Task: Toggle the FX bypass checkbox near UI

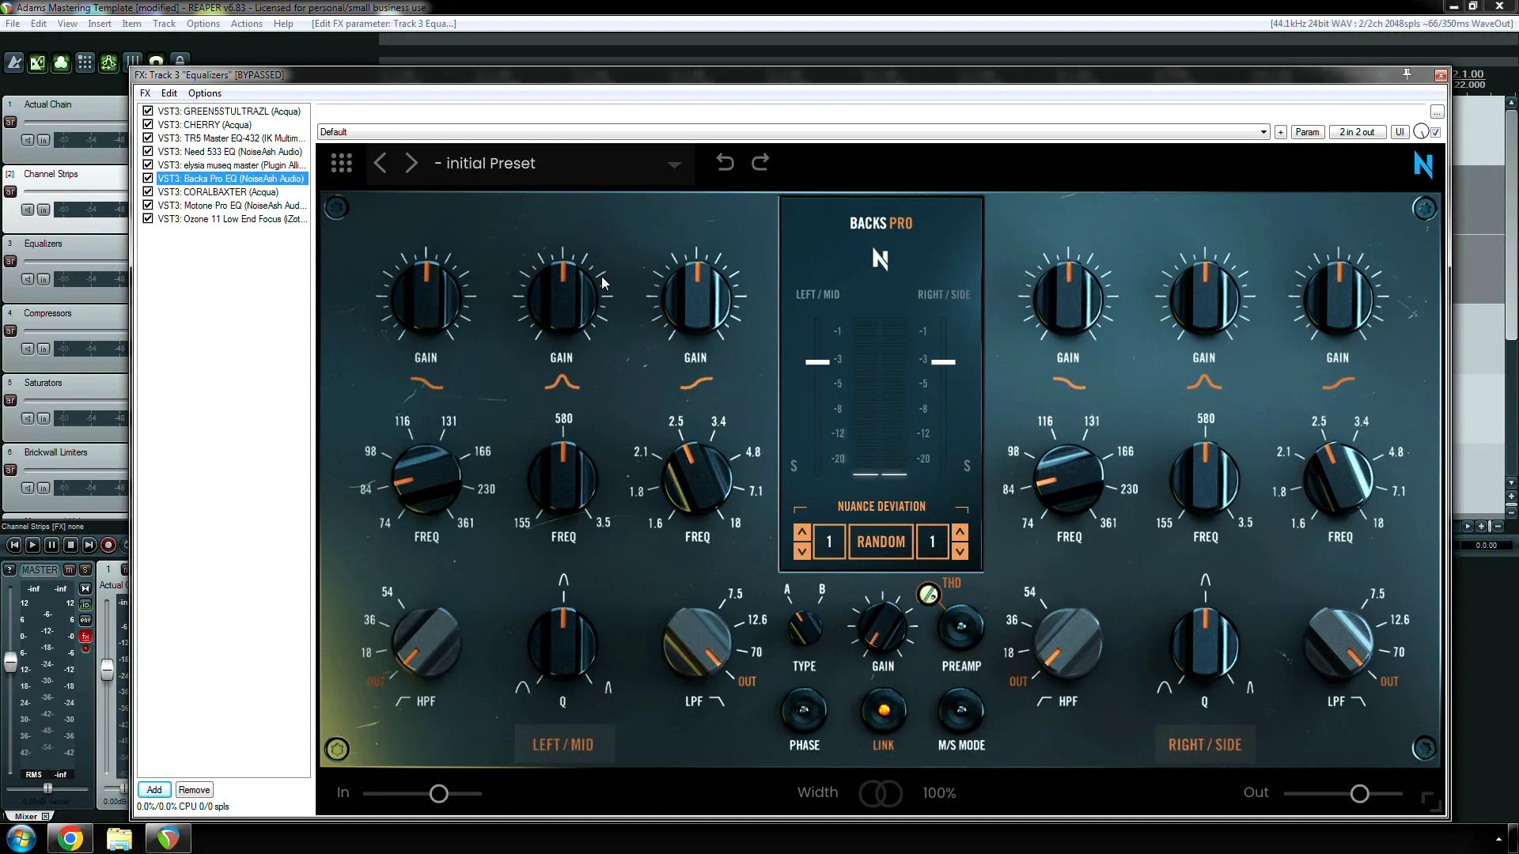Action: [1436, 132]
